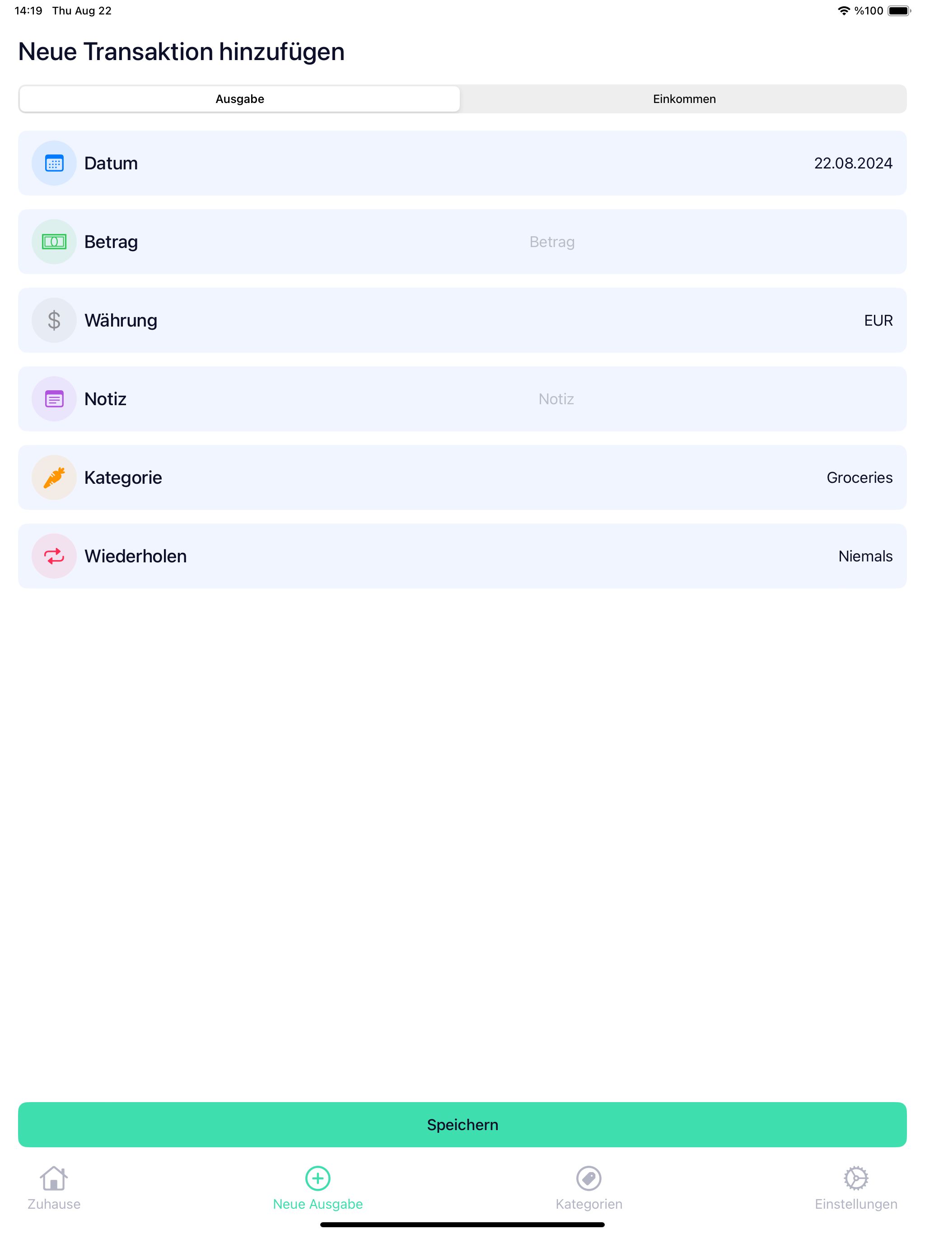The image size is (925, 1234).
Task: Open the EUR currency selector
Action: tap(878, 321)
